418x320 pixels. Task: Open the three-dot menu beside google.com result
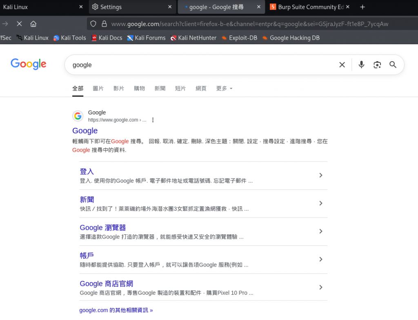153,120
